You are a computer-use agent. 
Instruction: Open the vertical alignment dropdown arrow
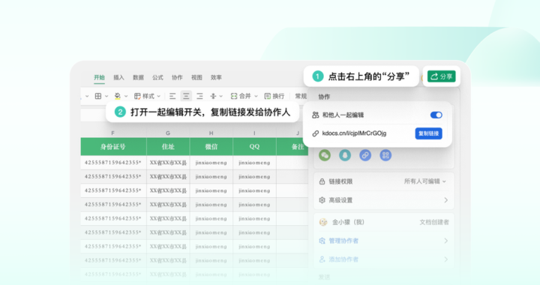pos(220,96)
